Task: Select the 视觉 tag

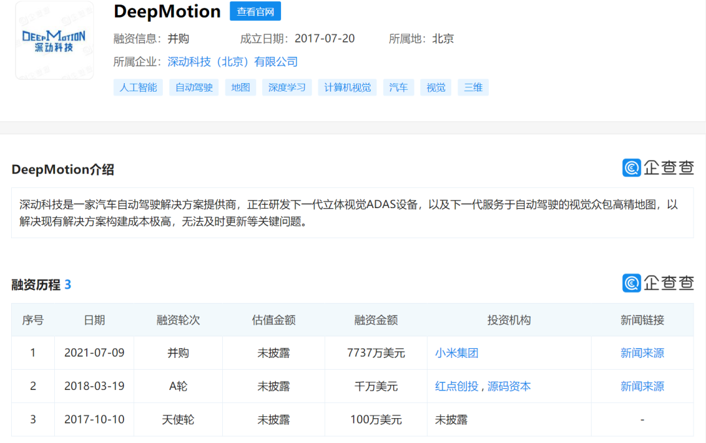Action: pyautogui.click(x=435, y=87)
